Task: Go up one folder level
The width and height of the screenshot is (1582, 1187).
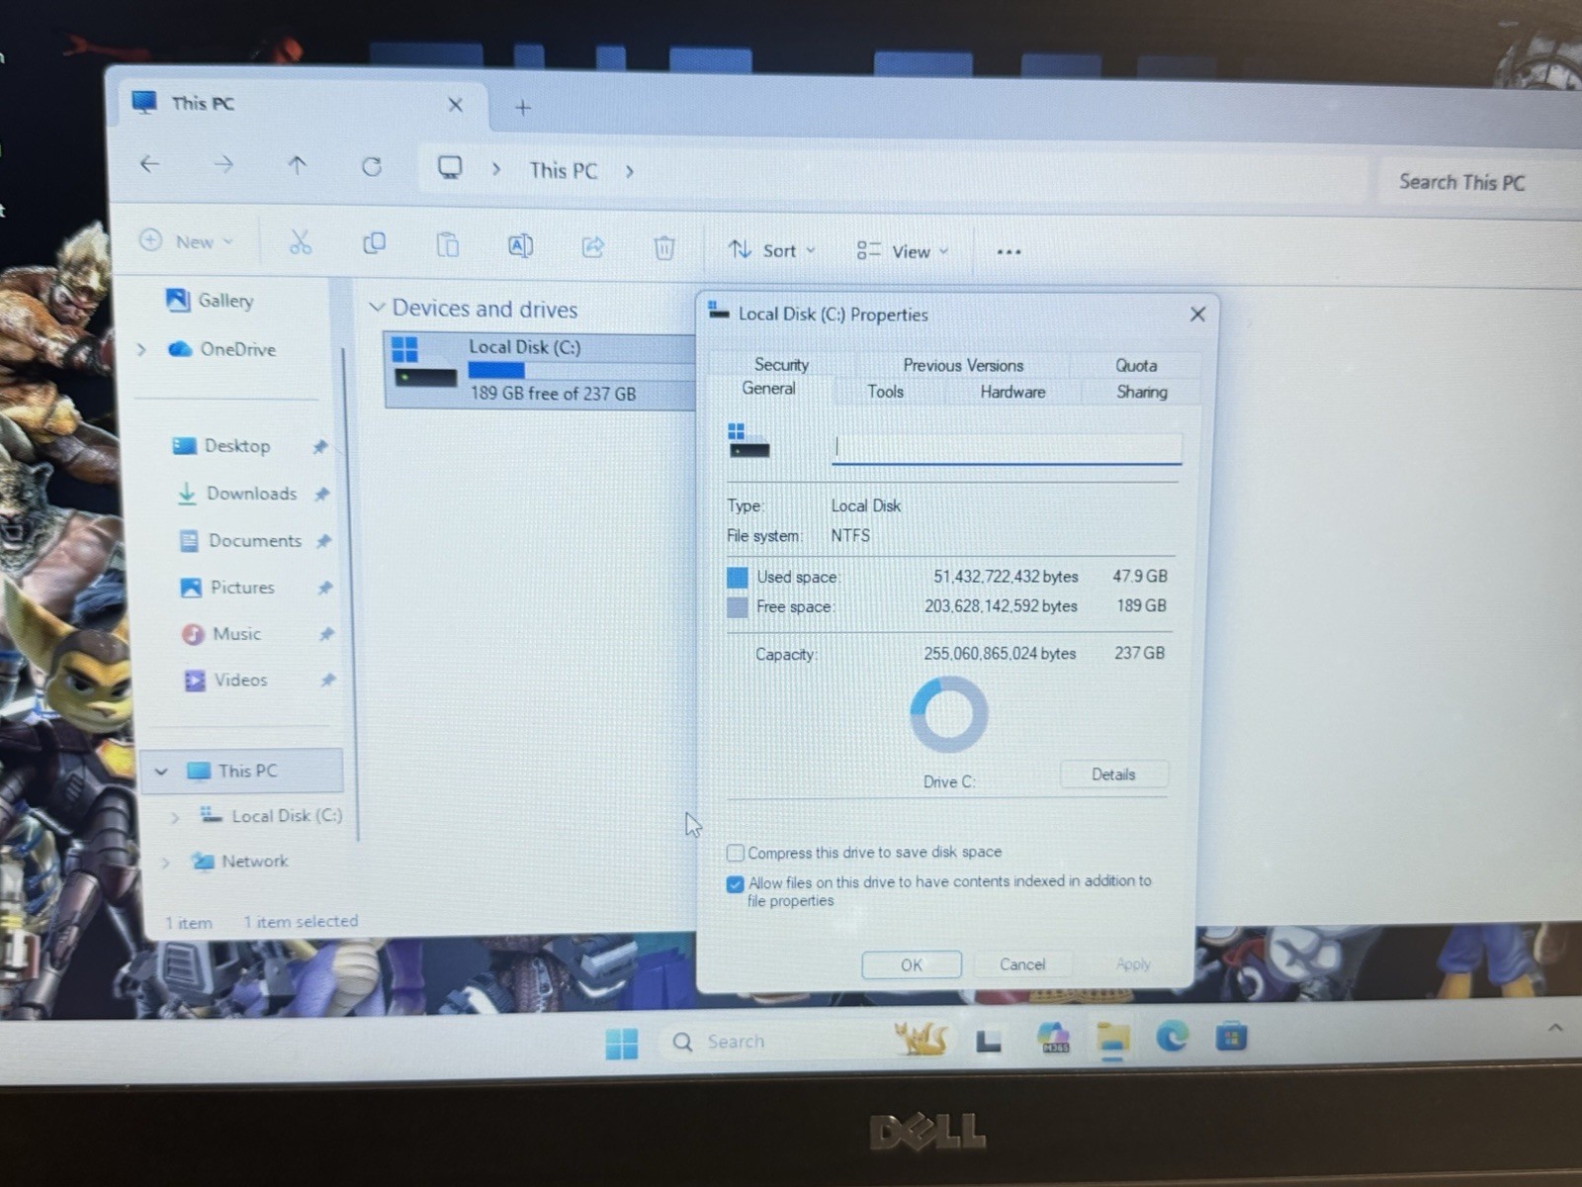Action: 298,166
